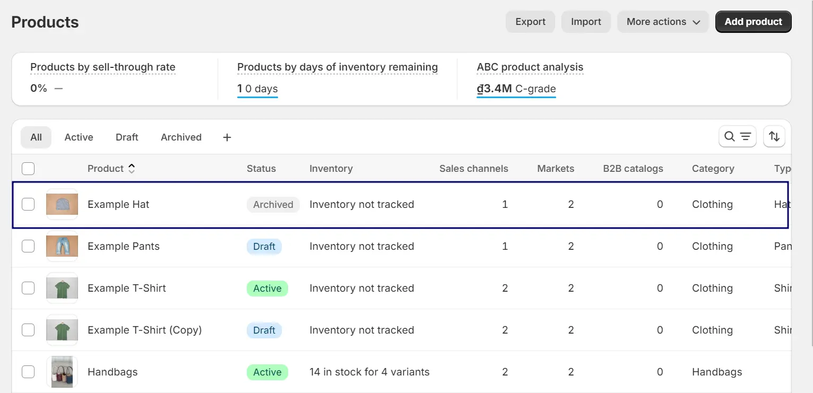
Task: Click the Draft badge on Example Pants row
Action: (x=264, y=247)
